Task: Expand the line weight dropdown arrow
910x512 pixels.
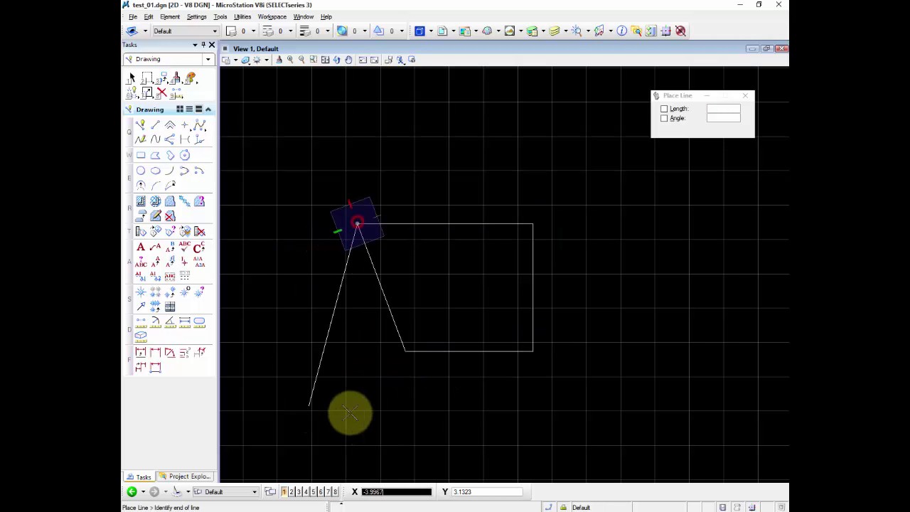Action: click(327, 31)
